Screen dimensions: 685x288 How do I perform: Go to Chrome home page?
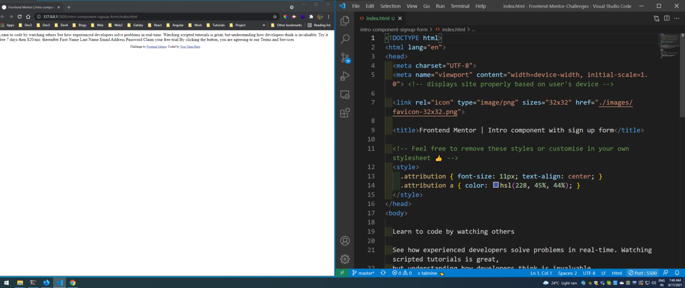coord(28,17)
